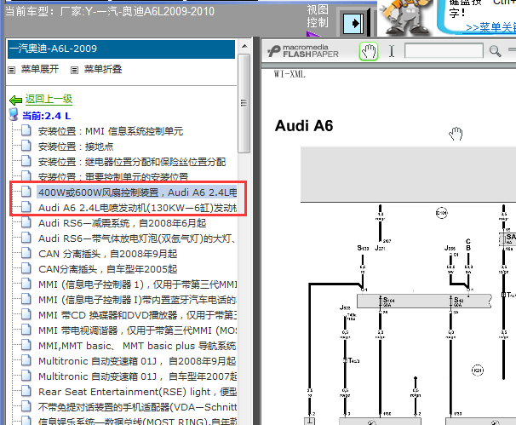Click in the FlashPaper search text field

point(444,51)
